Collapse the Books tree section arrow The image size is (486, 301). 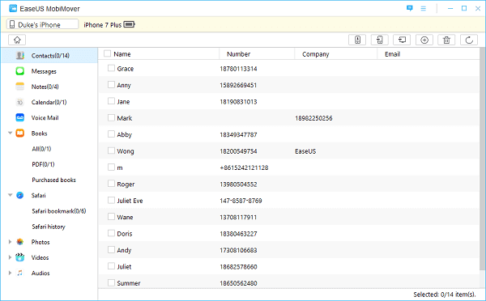point(10,134)
